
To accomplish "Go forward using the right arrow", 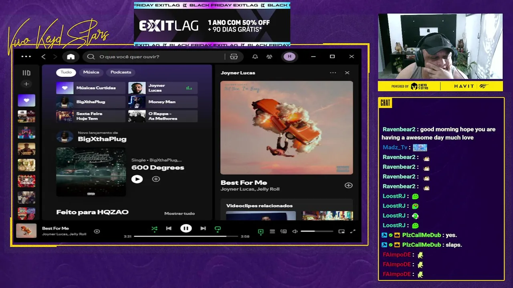I will coord(55,57).
